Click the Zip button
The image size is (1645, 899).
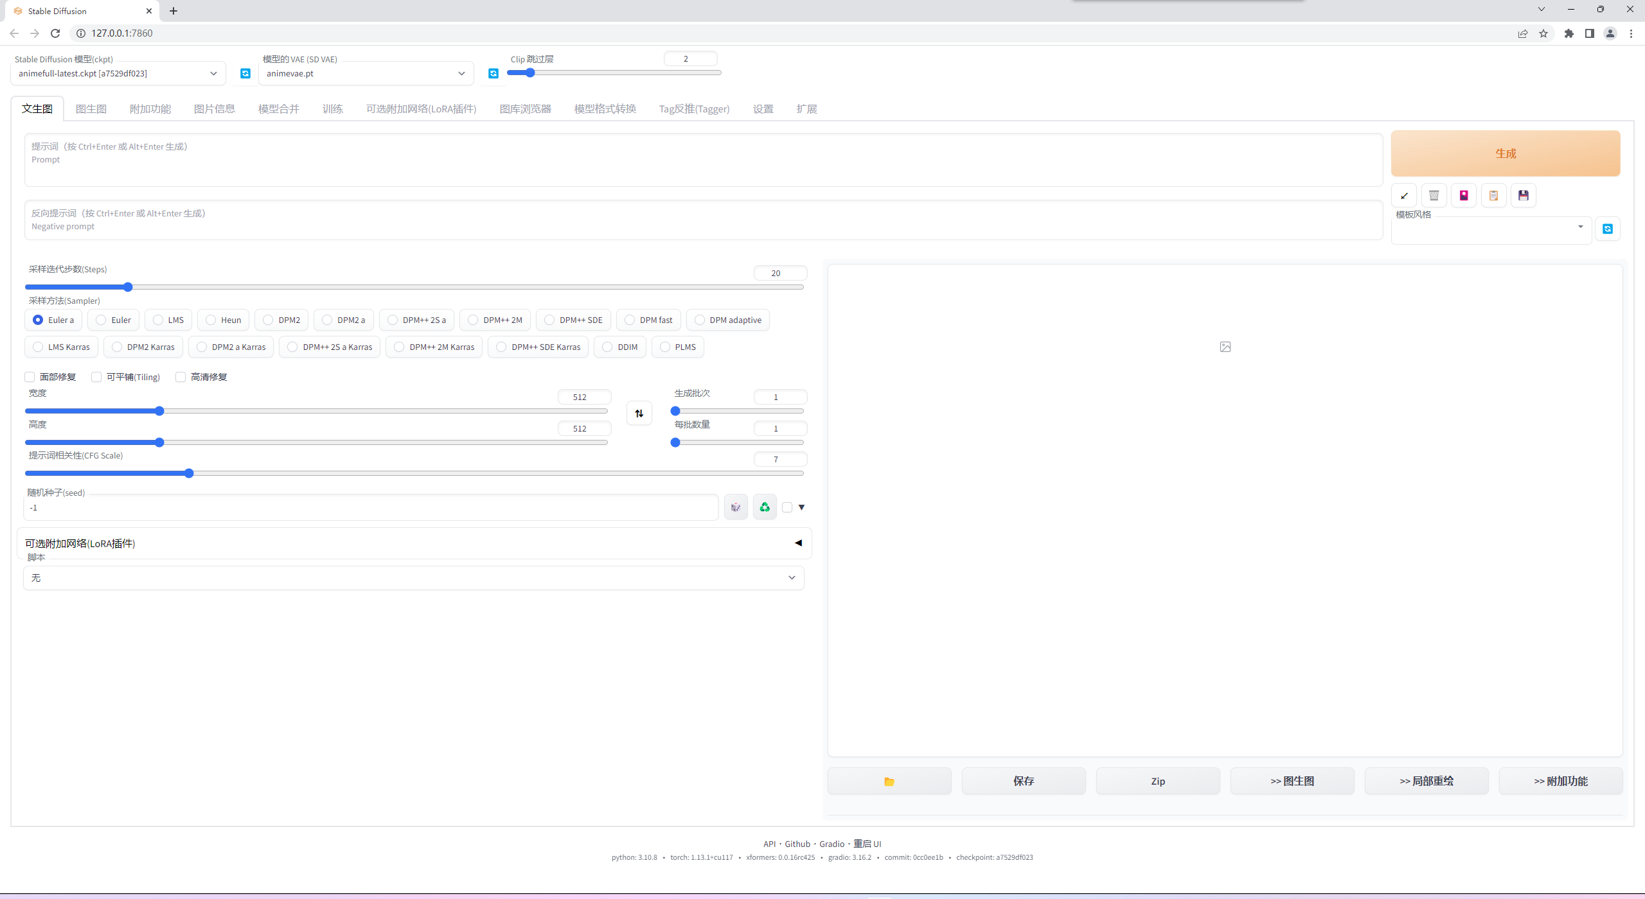[x=1157, y=781]
